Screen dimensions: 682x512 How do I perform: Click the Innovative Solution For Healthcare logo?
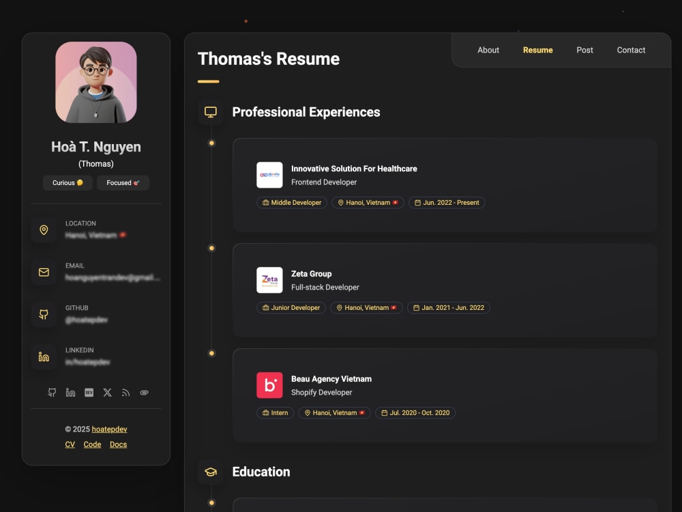[269, 175]
